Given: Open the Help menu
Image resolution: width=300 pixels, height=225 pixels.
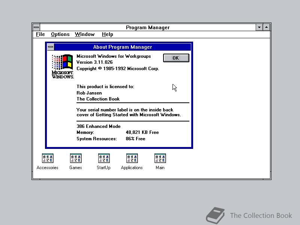Looking at the screenshot, I should pos(107,34).
